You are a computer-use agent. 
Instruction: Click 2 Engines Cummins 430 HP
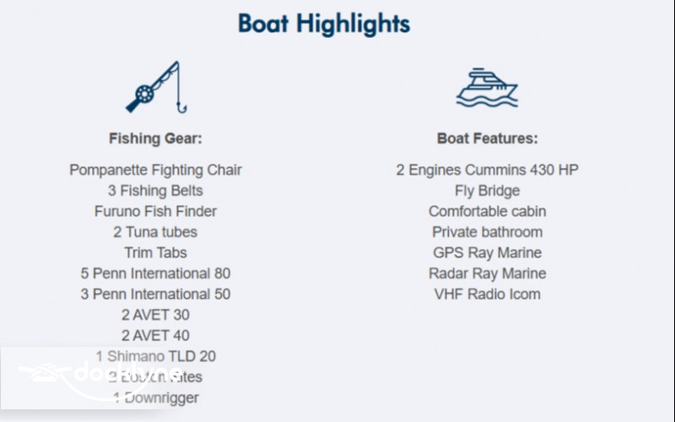coord(487,170)
